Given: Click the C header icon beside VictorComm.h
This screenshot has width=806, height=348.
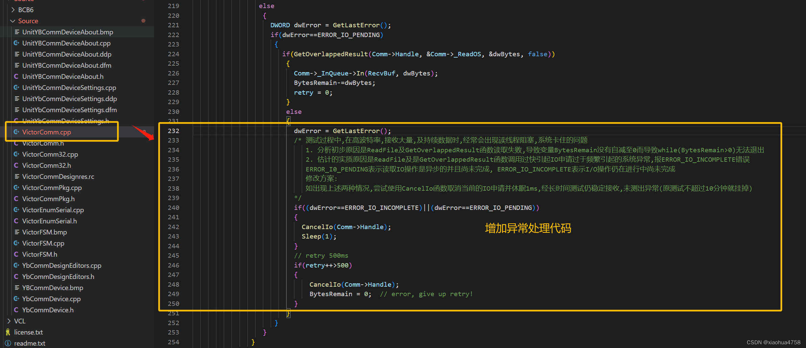Looking at the screenshot, I should (16, 143).
